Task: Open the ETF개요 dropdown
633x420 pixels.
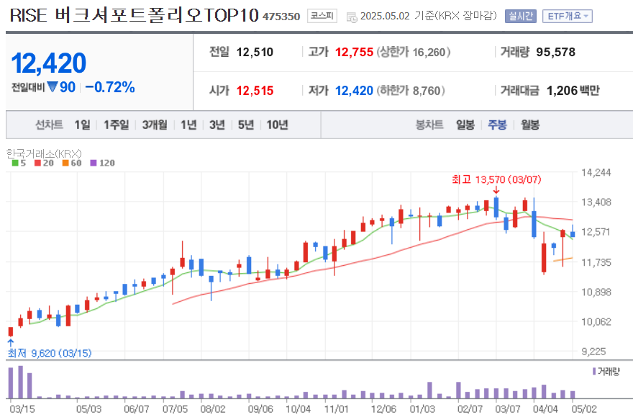Action: [568, 16]
